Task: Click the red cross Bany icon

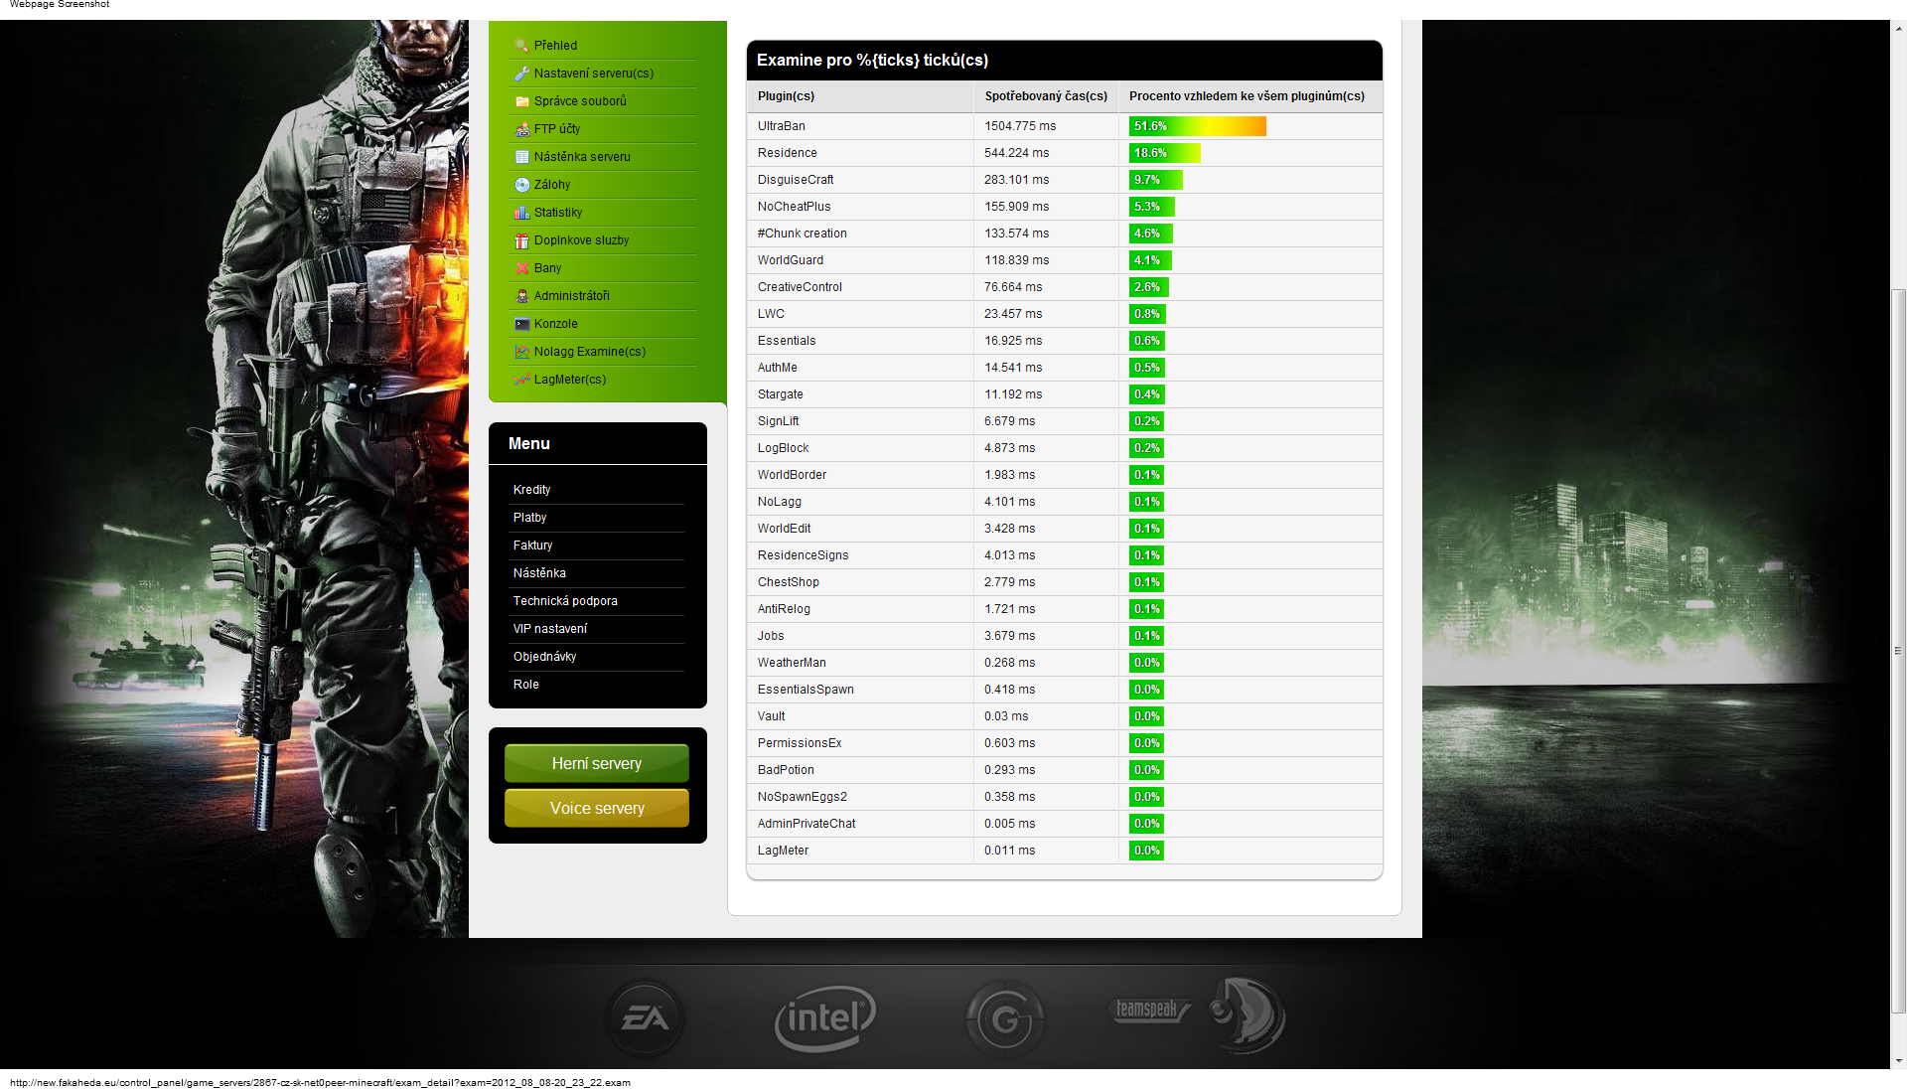Action: (521, 267)
